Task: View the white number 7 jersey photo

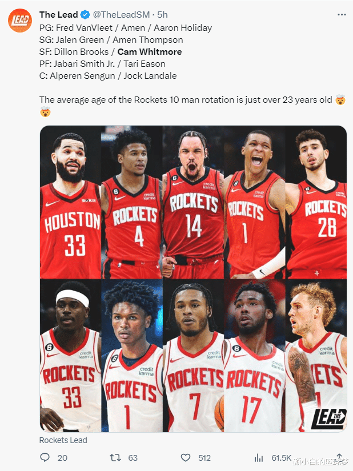Action: pyautogui.click(x=193, y=356)
